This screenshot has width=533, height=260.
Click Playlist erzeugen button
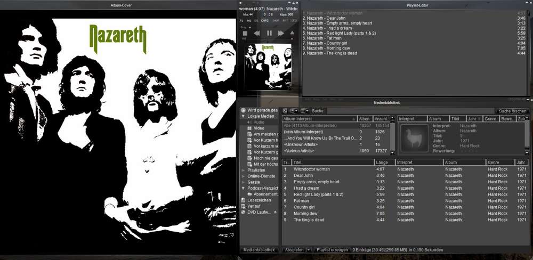pyautogui.click(x=332, y=249)
